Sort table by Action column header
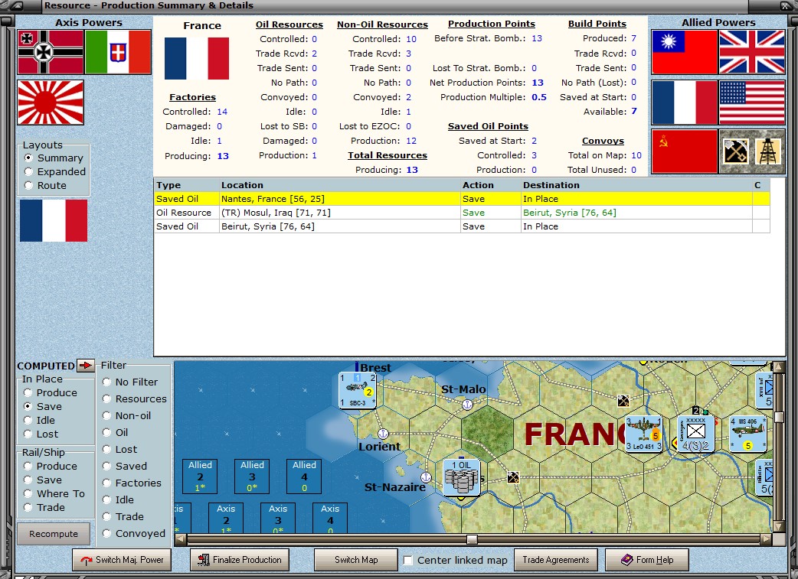798x579 pixels. coord(491,185)
